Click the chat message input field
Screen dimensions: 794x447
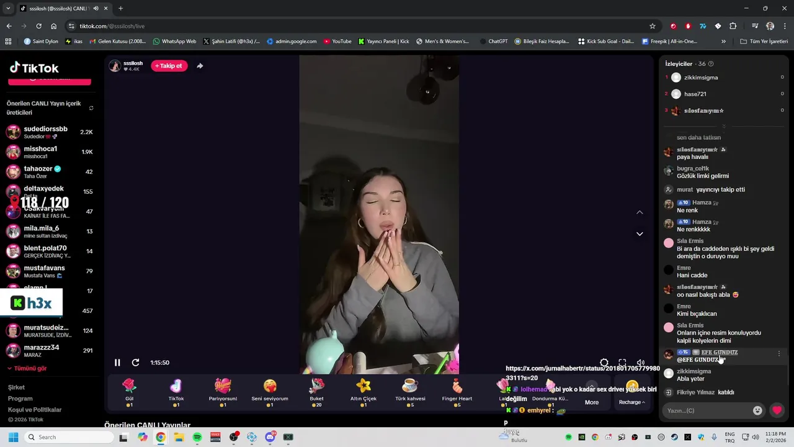(x=705, y=410)
